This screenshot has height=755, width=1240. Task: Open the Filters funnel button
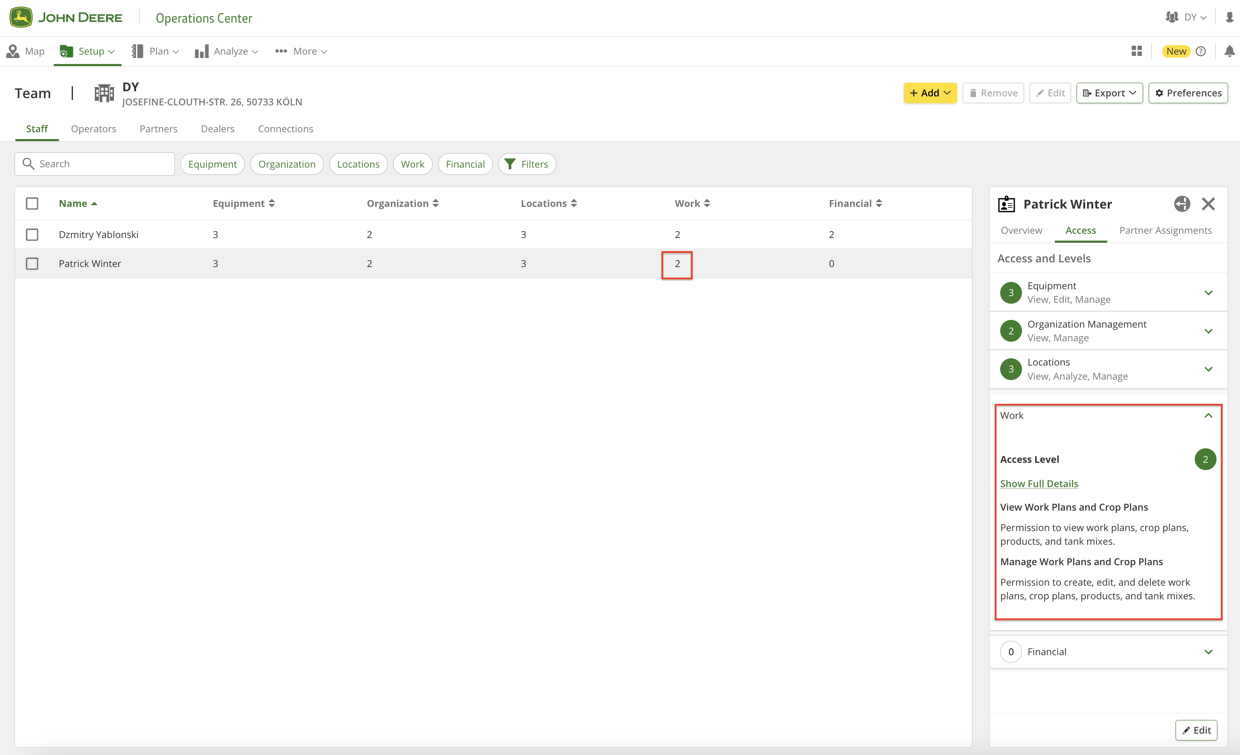[527, 164]
